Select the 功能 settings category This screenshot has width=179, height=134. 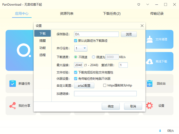[x=42, y=48]
